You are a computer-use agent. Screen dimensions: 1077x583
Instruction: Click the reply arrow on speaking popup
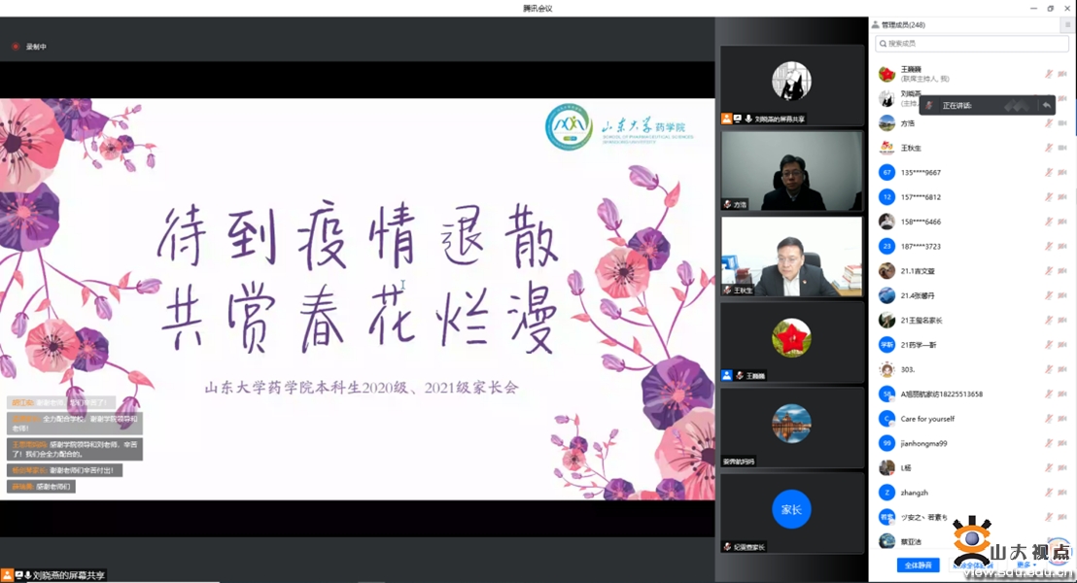pos(1047,105)
